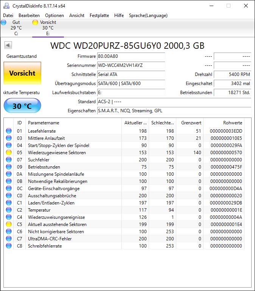
Task: Click the CrystalDiskInfo app icon in title bar
Action: coord(6,6)
